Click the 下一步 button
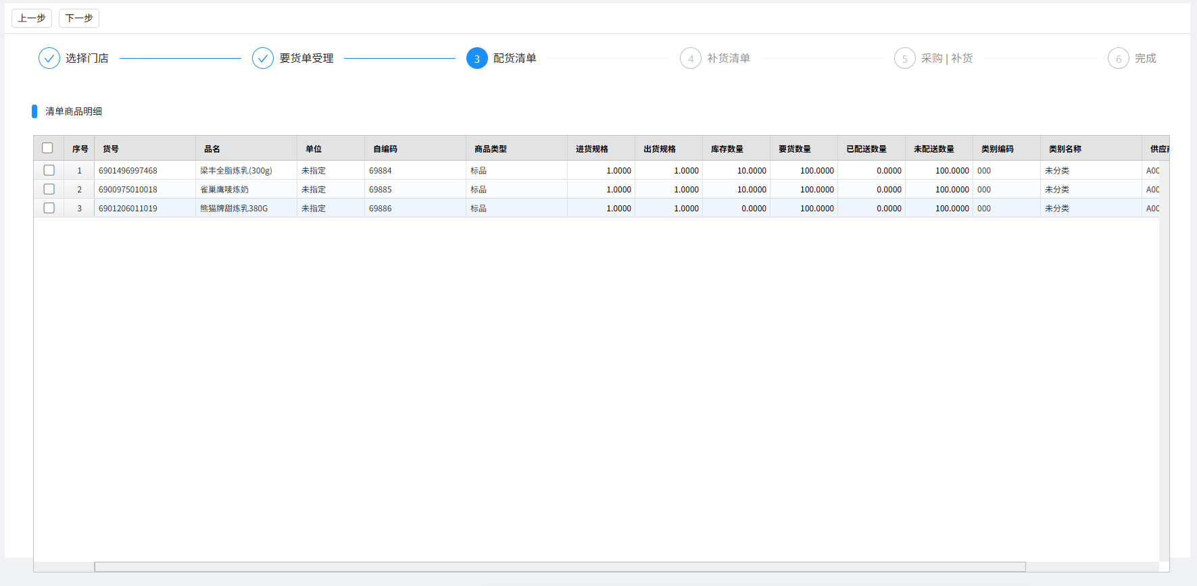The width and height of the screenshot is (1197, 586). (79, 18)
